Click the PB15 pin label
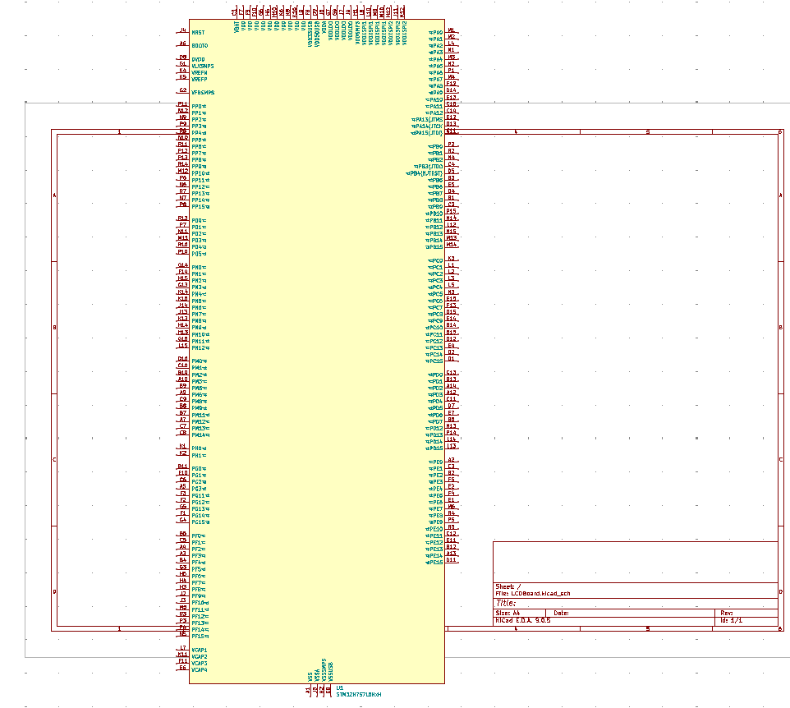Screen dimensions: 790x708 coord(436,247)
